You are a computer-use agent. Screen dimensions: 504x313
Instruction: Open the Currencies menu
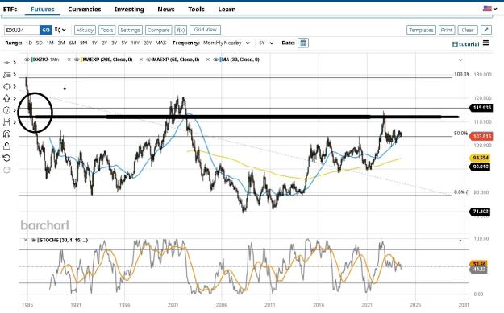(85, 10)
